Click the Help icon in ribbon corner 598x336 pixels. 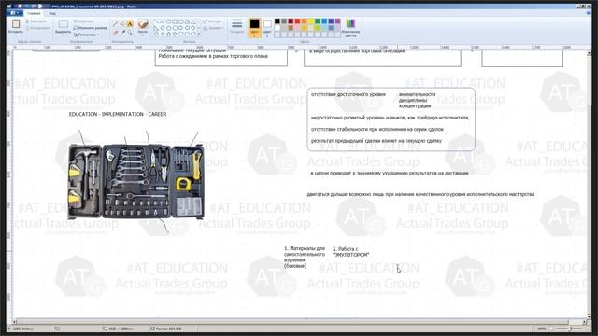pos(590,12)
